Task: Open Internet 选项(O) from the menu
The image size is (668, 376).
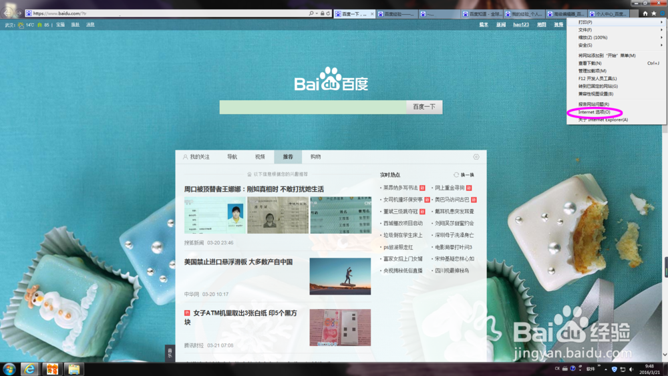Action: tap(617, 112)
